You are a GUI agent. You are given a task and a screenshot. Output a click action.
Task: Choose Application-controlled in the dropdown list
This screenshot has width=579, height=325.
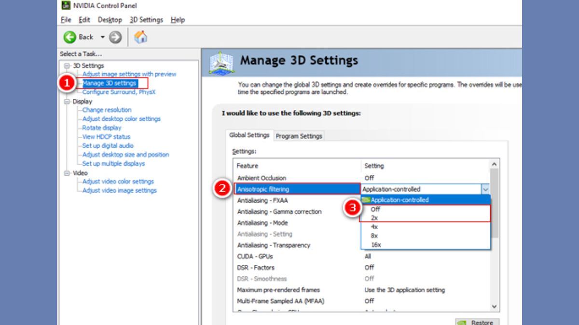click(x=426, y=200)
